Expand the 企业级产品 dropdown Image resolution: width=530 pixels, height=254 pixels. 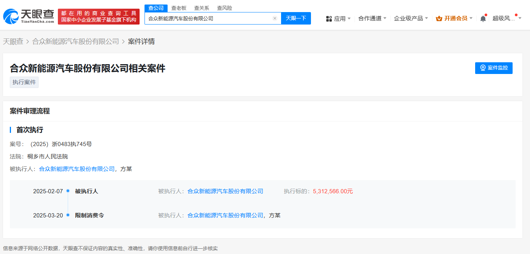click(411, 18)
